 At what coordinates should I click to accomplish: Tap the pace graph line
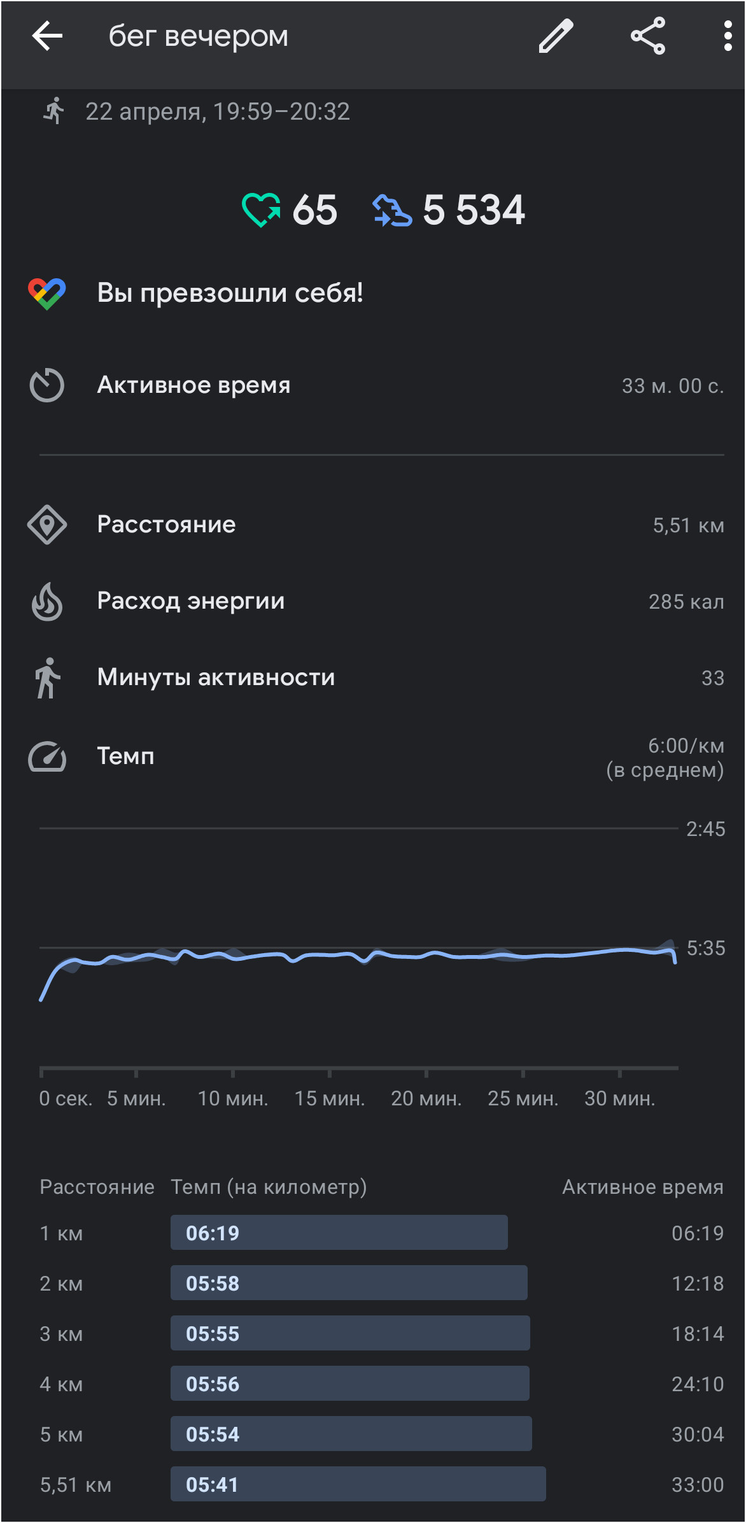(358, 958)
